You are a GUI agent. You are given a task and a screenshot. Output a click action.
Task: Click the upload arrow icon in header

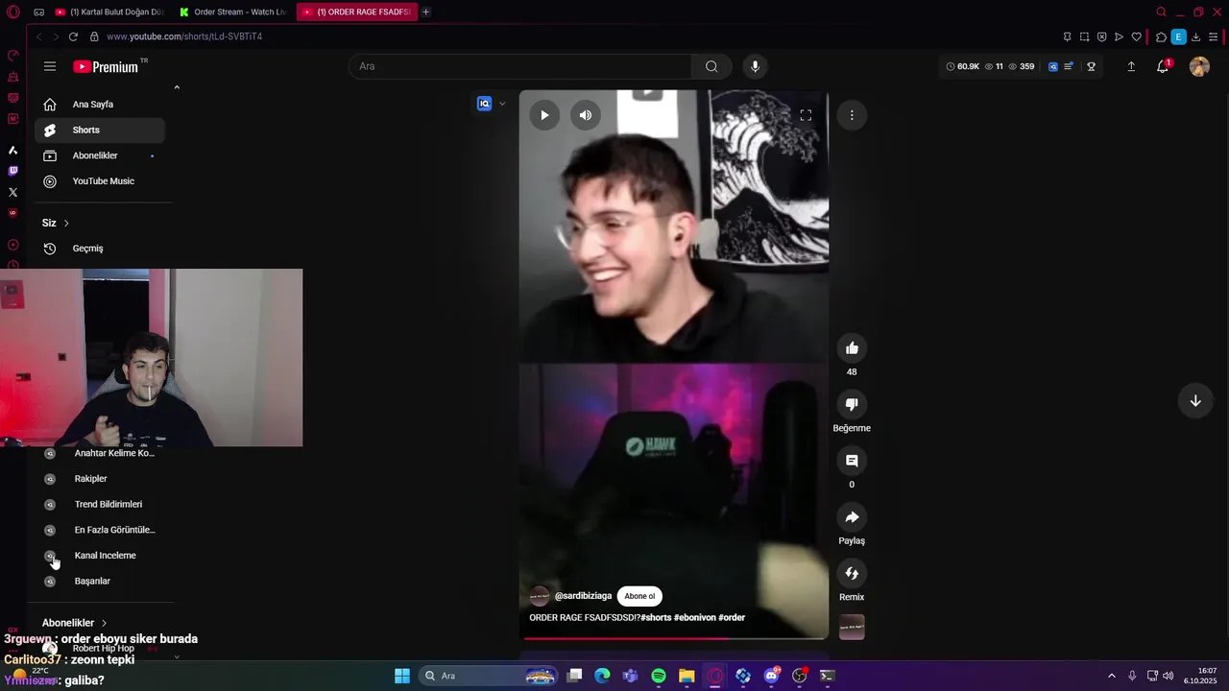tap(1131, 66)
